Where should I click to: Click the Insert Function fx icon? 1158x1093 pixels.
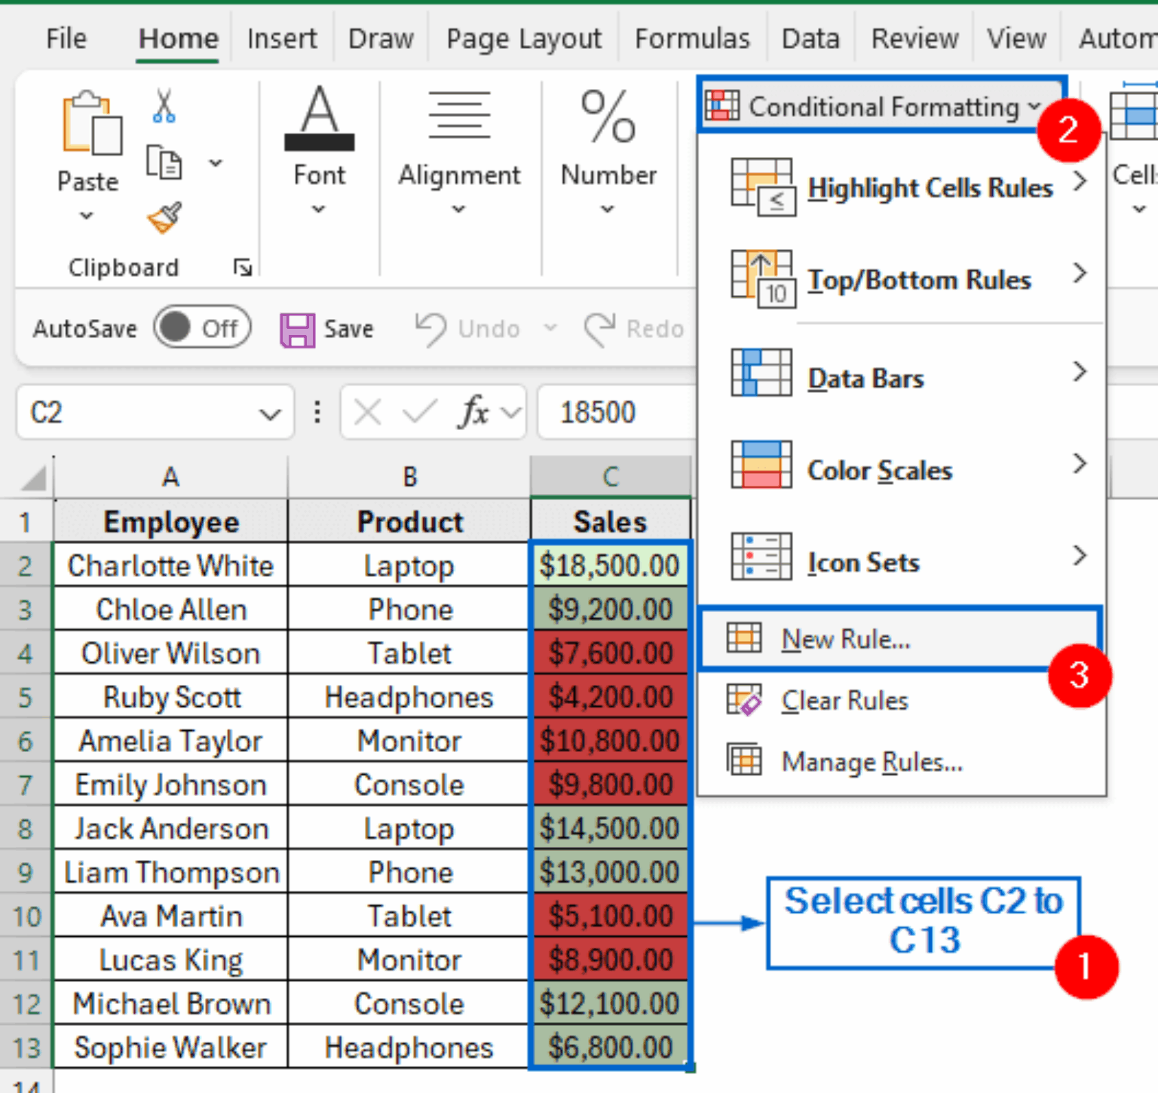pyautogui.click(x=474, y=413)
